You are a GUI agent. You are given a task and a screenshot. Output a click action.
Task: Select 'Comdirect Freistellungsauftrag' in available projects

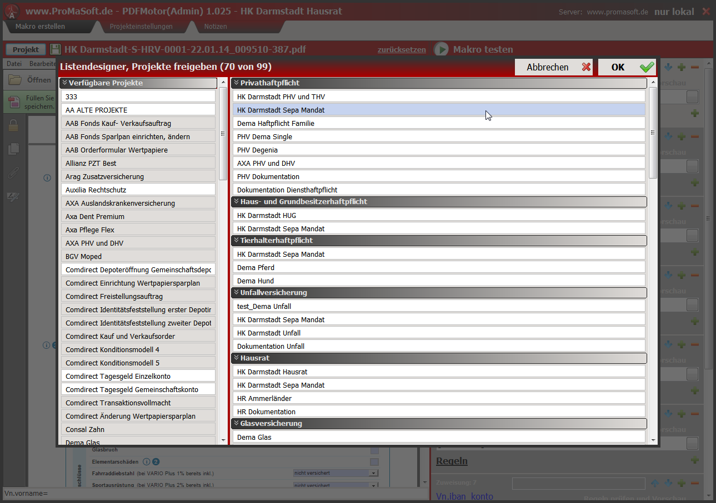138,296
